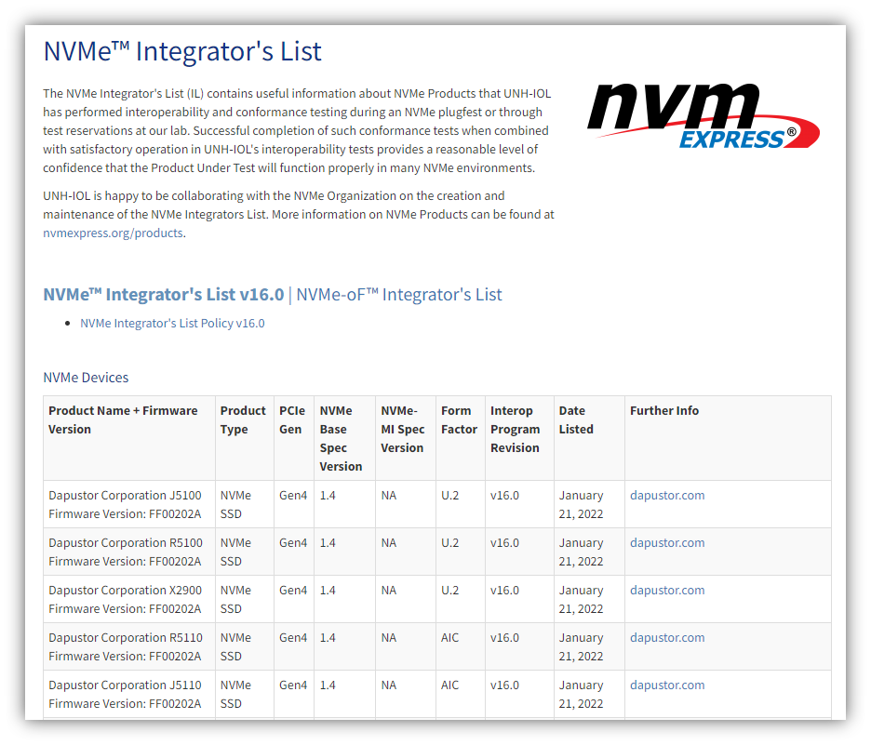Open dapustor.com link in R5100 row
The image size is (871, 745).
point(667,542)
